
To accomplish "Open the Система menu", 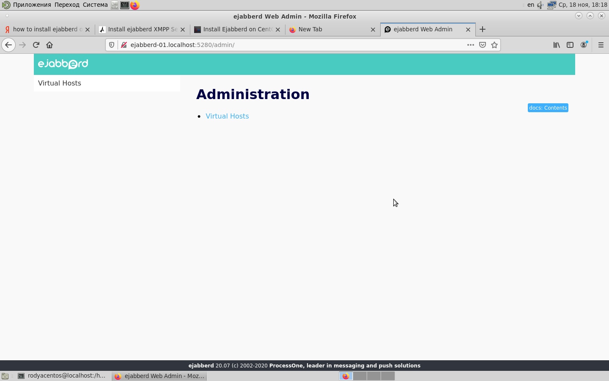I will pos(95,5).
